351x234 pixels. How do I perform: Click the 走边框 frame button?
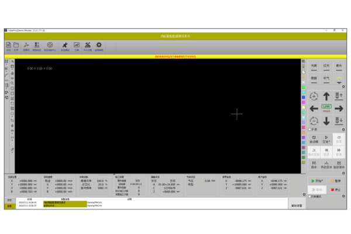click(x=314, y=139)
